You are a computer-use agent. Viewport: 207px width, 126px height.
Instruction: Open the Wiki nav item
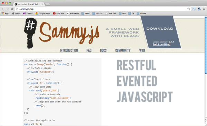[142, 50]
